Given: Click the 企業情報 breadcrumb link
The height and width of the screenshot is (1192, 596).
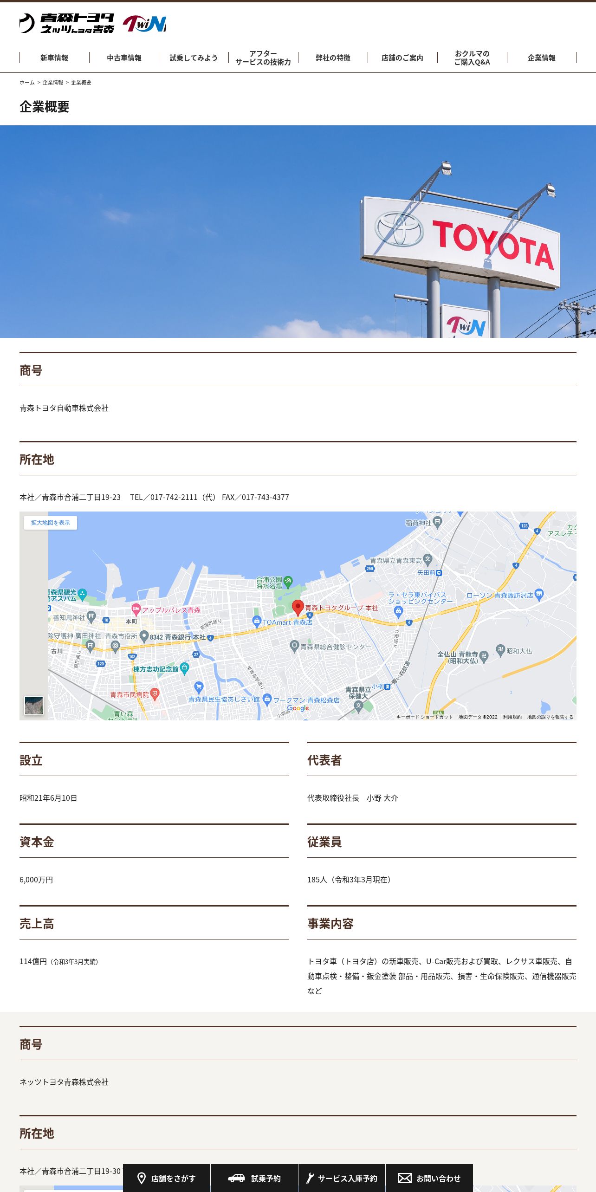Looking at the screenshot, I should click(x=53, y=83).
